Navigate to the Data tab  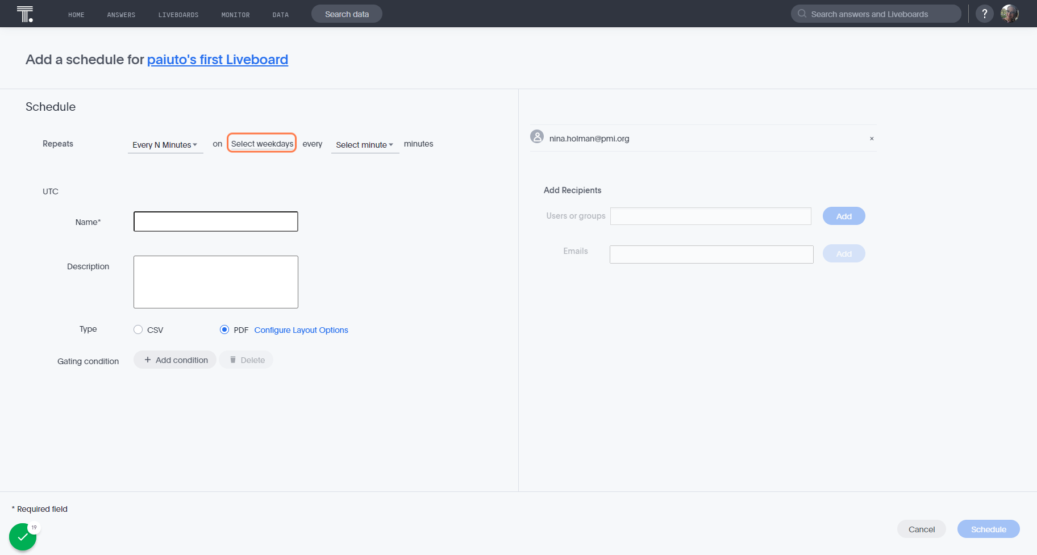click(x=281, y=15)
